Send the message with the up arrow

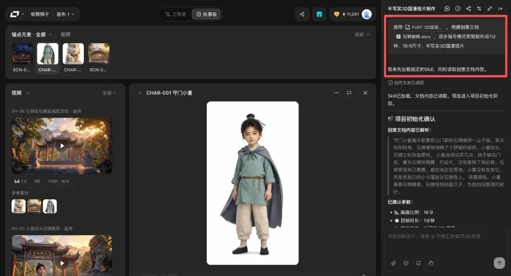(499, 263)
